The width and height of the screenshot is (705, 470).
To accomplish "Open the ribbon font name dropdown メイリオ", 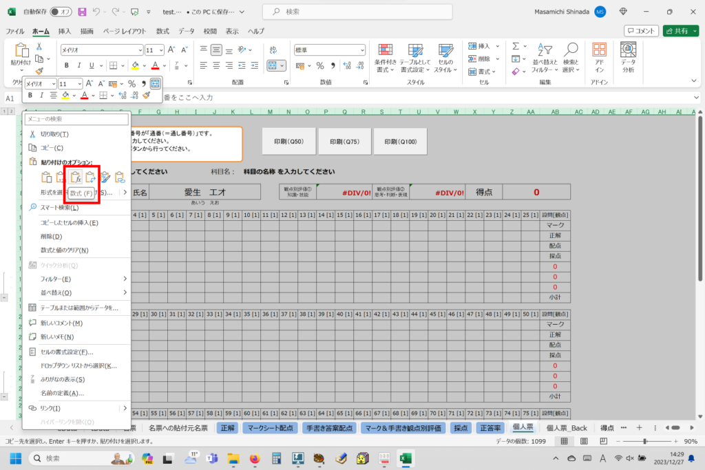I will (140, 50).
